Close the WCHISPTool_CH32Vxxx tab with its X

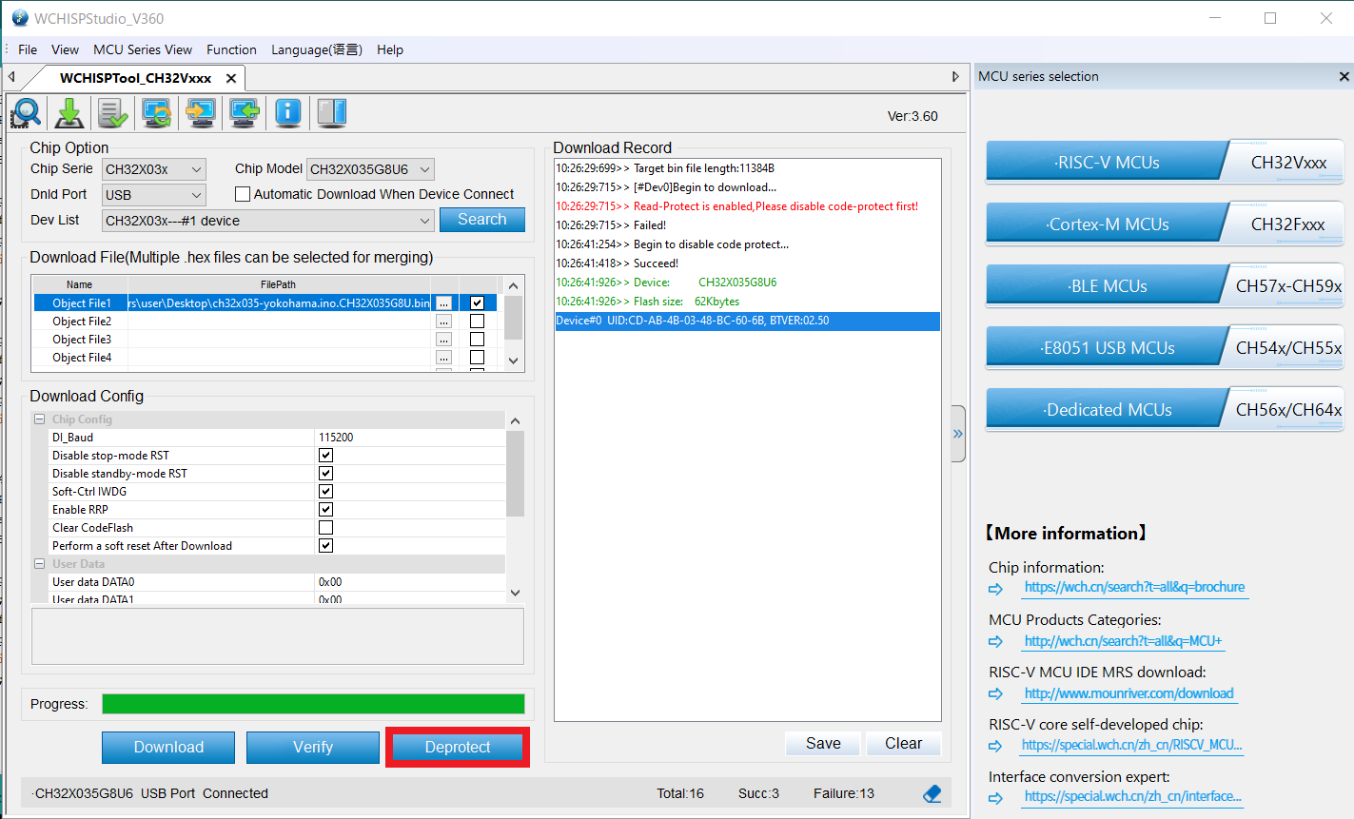tap(231, 78)
